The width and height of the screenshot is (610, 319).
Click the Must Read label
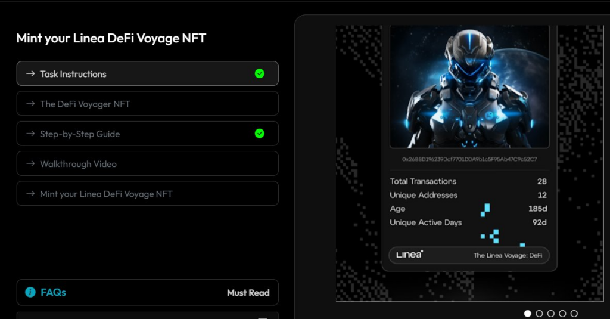pos(248,293)
